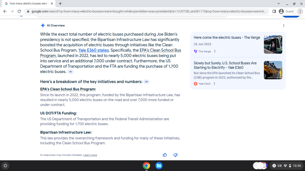Image resolution: width=305 pixels, height=171 pixels.
Task: Click the Bipartisan Infrastructure Law heading
Action: click(x=66, y=132)
